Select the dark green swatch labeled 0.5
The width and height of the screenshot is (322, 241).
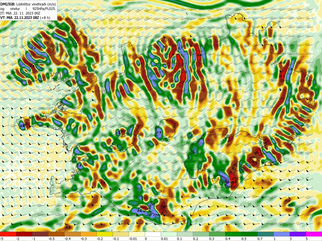pyautogui.click(x=250, y=234)
